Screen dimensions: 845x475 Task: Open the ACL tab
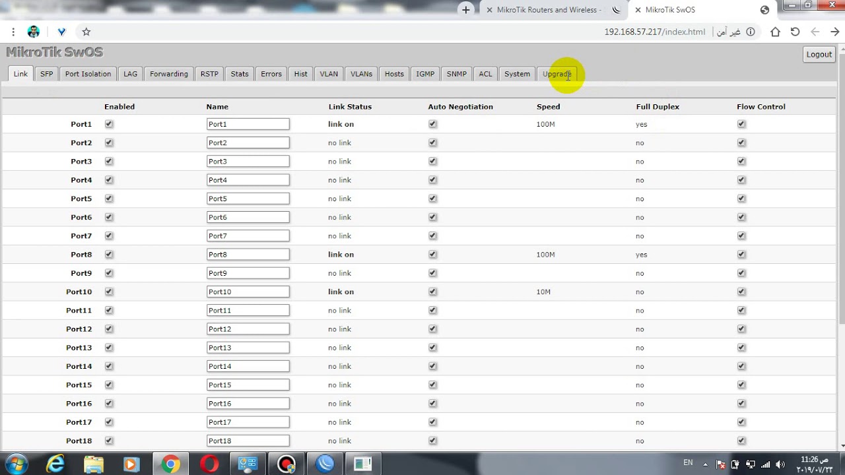pos(485,74)
